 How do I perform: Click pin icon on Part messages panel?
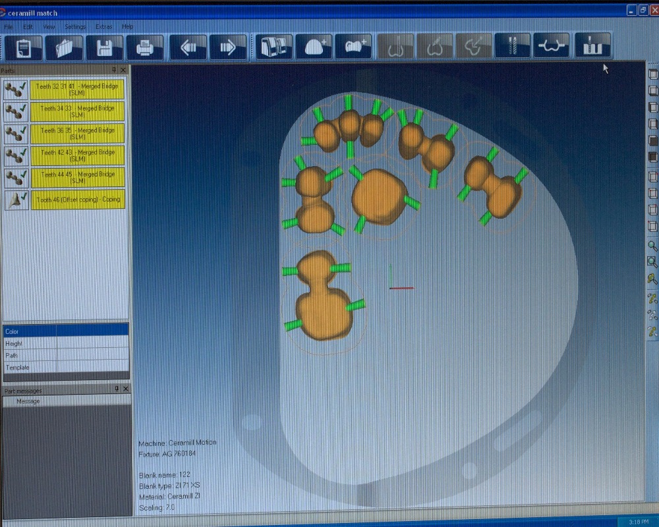tap(117, 389)
